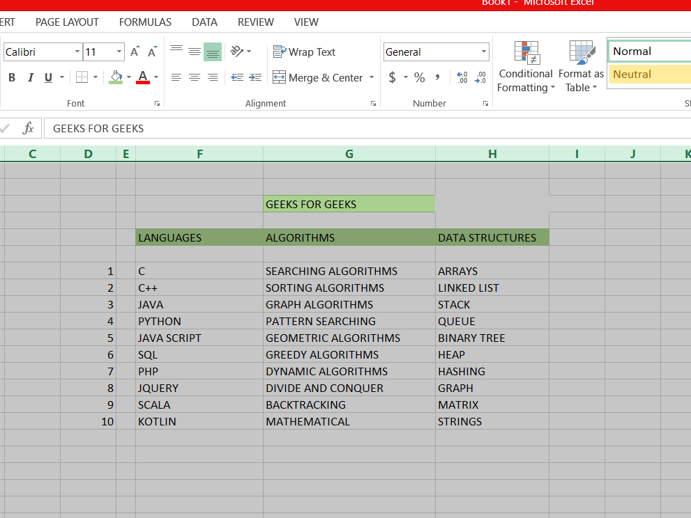Toggle Italic formatting
Screen dimensions: 691x518
31,77
